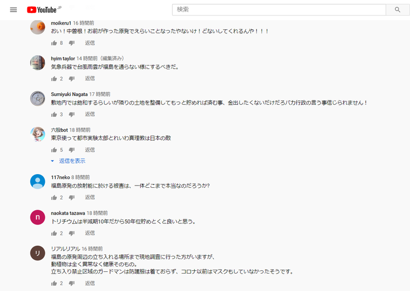Image resolution: width=410 pixels, height=291 pixels.
Task: Go to YouTube home via logo
Action: pos(42,10)
